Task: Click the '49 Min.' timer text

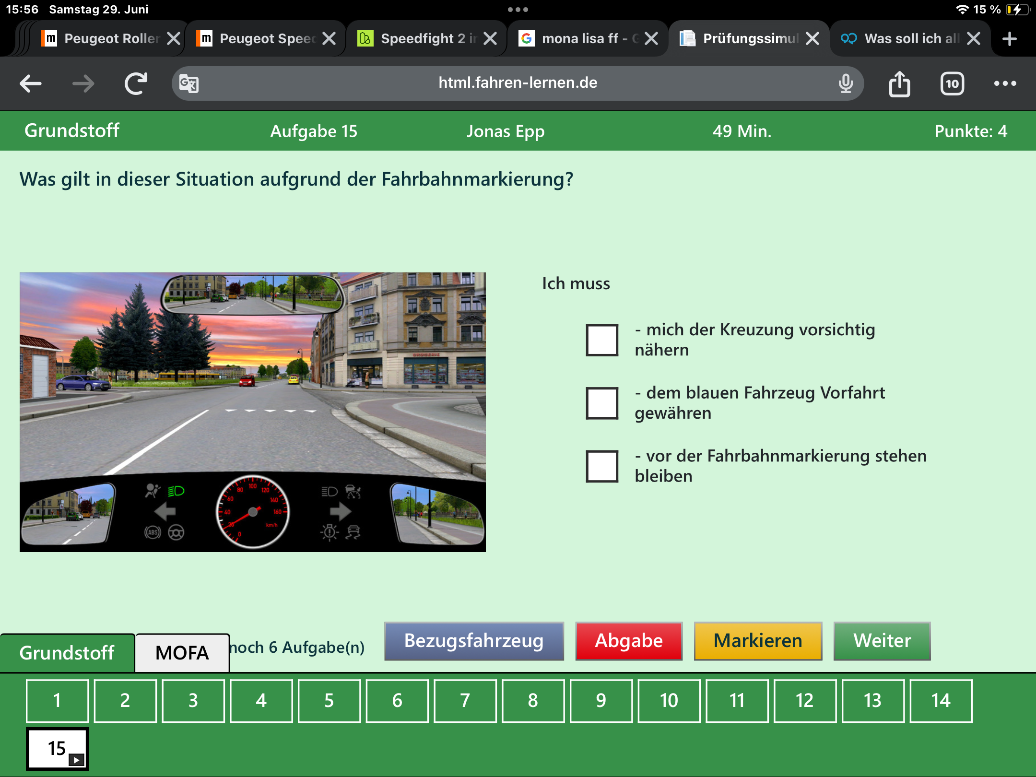Action: pos(742,131)
